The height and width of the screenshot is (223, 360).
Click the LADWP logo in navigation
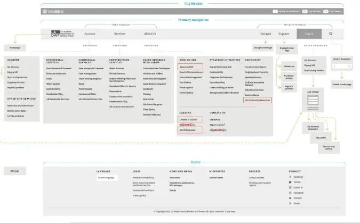(62, 34)
